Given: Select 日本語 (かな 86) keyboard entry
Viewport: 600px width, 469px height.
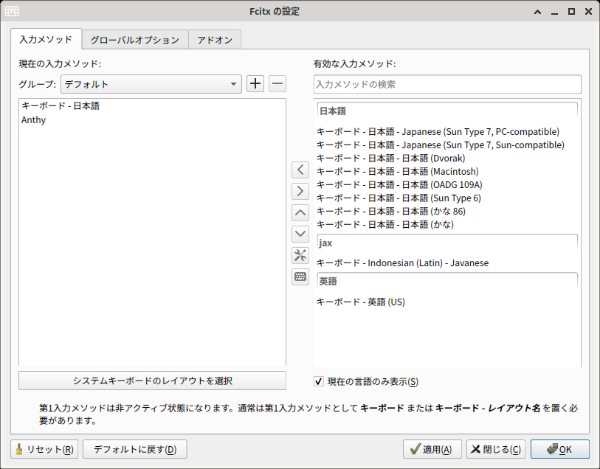Looking at the screenshot, I should [x=447, y=211].
